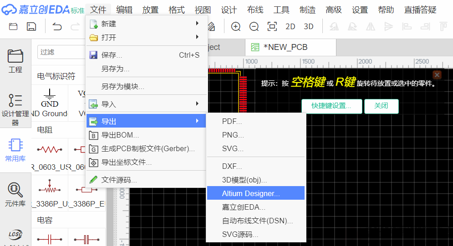Open the 设计 menu
453x246 pixels.
click(x=229, y=10)
